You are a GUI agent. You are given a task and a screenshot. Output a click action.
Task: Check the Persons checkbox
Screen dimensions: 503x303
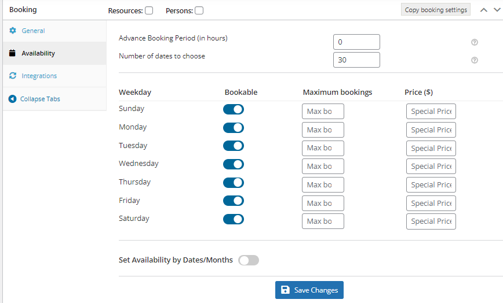point(199,10)
